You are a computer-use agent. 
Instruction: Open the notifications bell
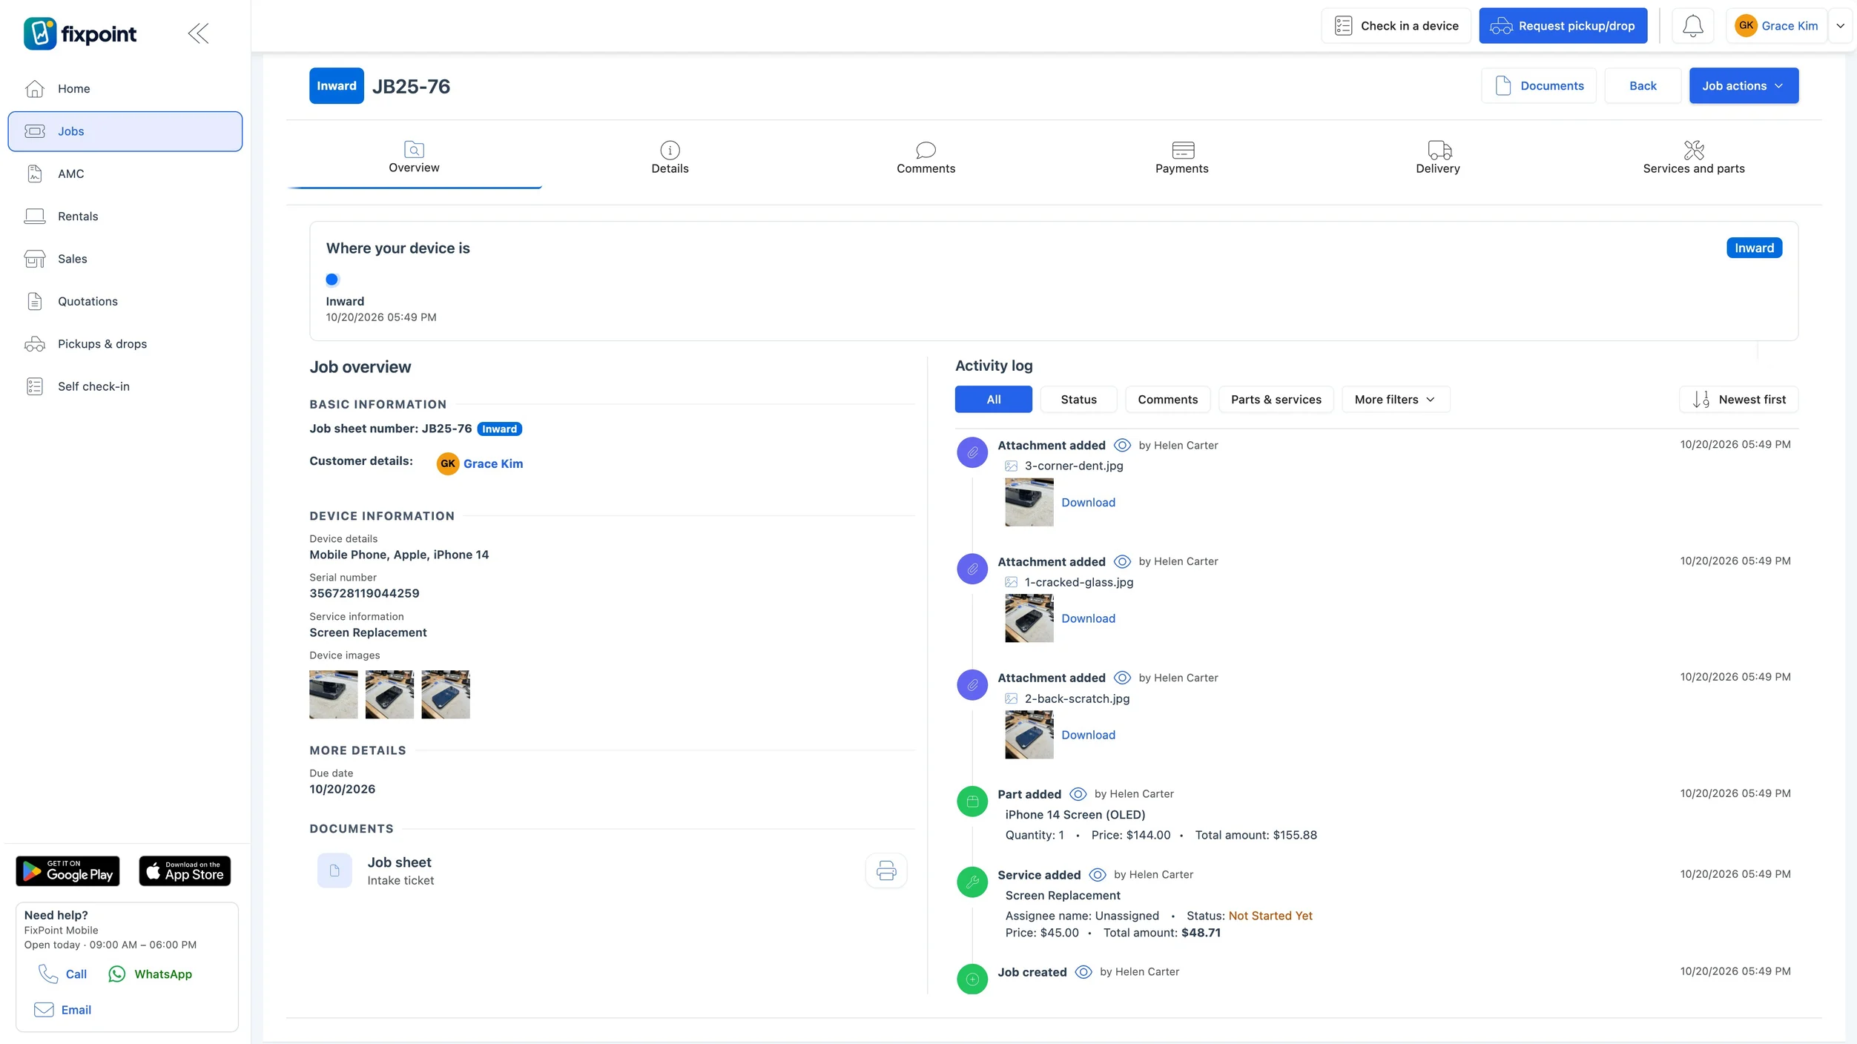[1692, 26]
